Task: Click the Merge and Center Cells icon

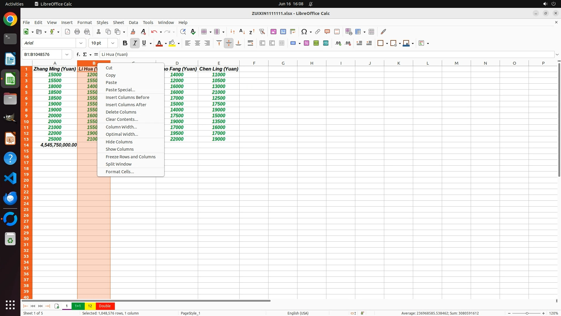Action: [x=262, y=43]
